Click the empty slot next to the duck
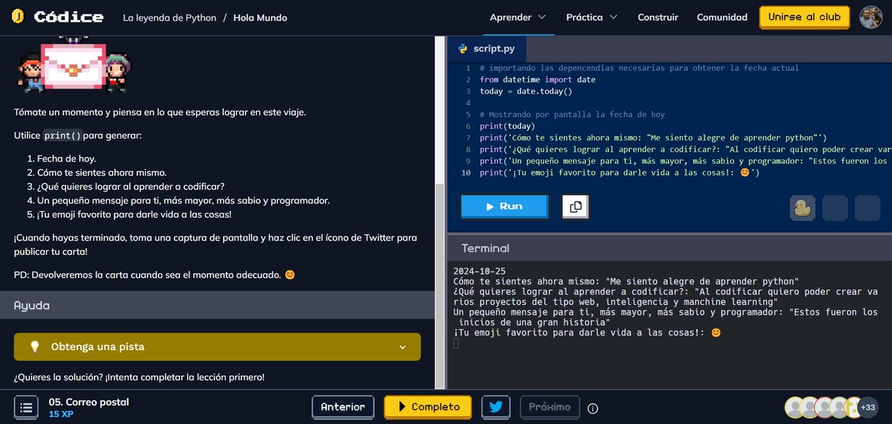892x424 pixels. [x=835, y=208]
